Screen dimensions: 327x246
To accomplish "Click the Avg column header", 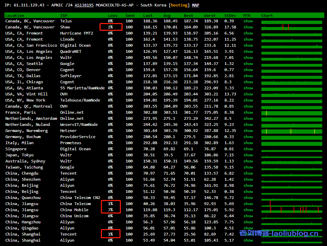I will (167, 16).
